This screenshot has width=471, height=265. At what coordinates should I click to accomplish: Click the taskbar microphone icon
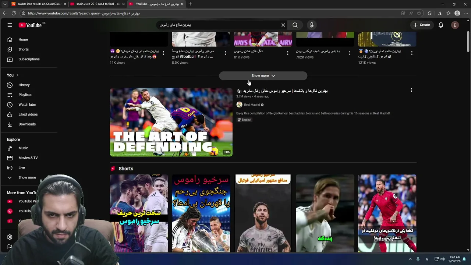418,259
